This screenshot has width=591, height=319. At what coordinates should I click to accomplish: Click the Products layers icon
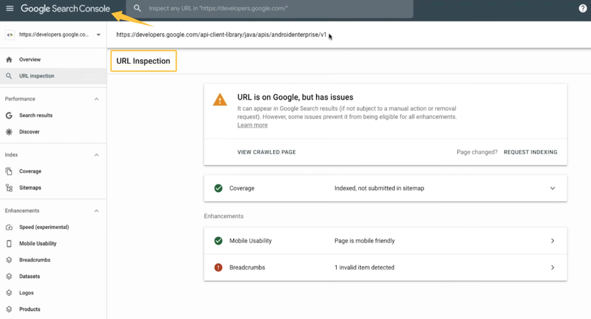pos(9,309)
